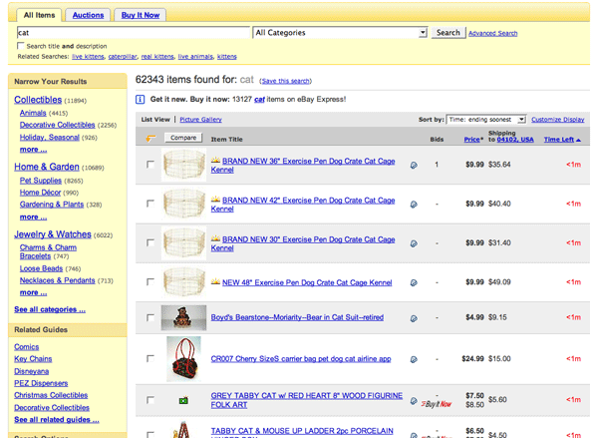The image size is (598, 438).
Task: Check the Search title and description box
Action: tap(21, 46)
